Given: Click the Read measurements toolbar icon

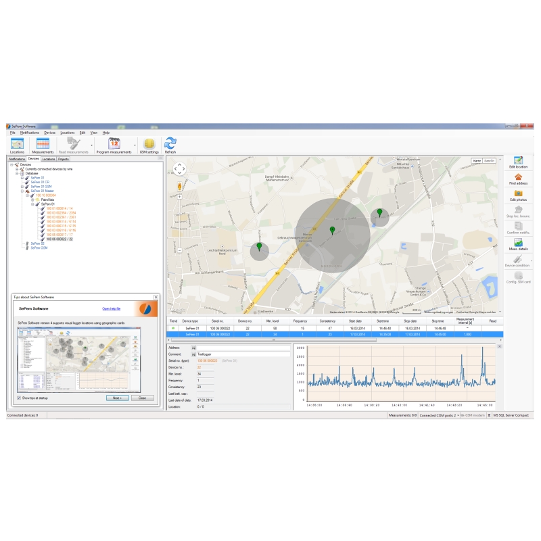Looking at the screenshot, I should tap(74, 143).
